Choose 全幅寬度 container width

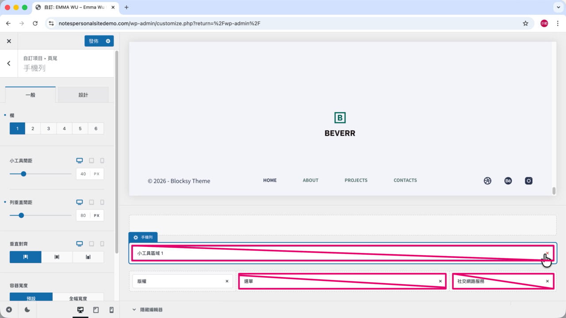pos(78,298)
